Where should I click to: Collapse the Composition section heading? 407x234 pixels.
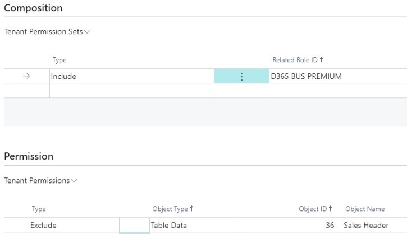33,8
